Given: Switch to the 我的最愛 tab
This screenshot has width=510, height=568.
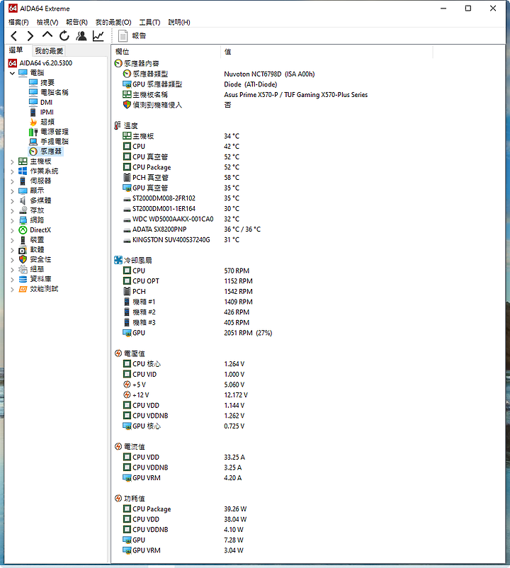Looking at the screenshot, I should coord(50,51).
